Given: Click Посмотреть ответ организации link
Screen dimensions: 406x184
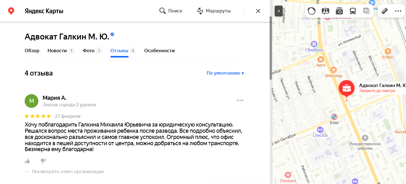Looking at the screenshot, I should tap(67, 172).
